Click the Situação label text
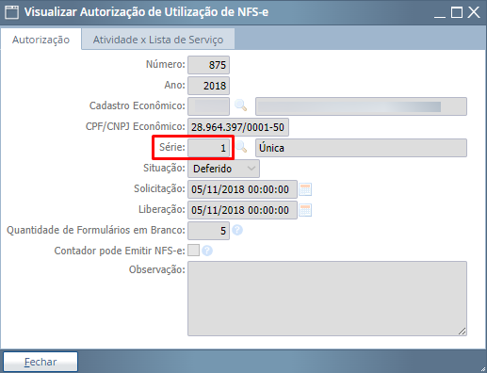Screen dimensions: 487x373 pos(164,168)
